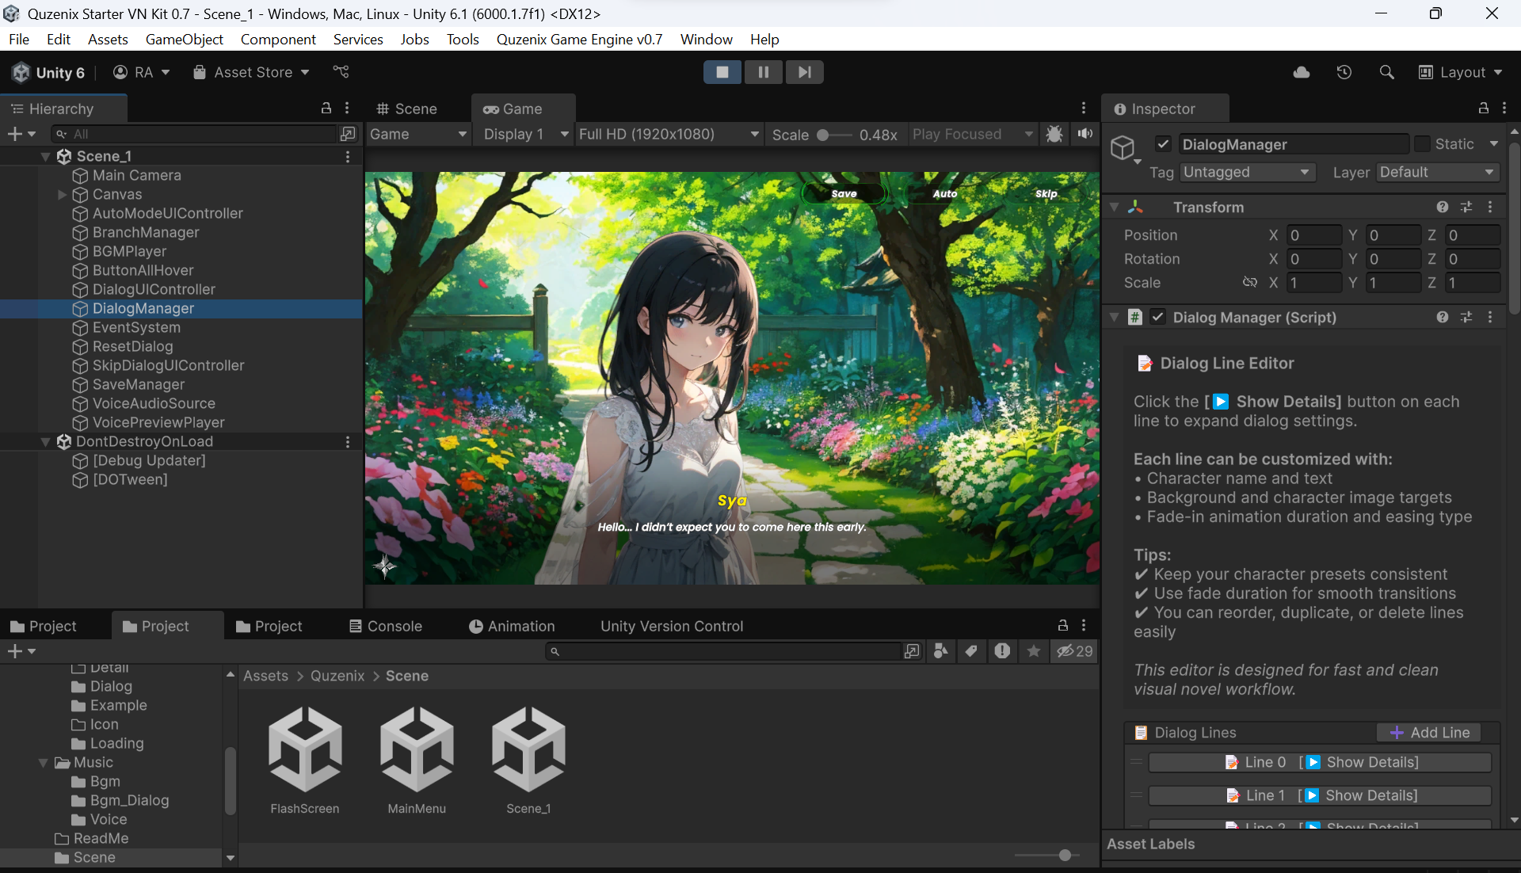Click Skip button in game view

1046,193
